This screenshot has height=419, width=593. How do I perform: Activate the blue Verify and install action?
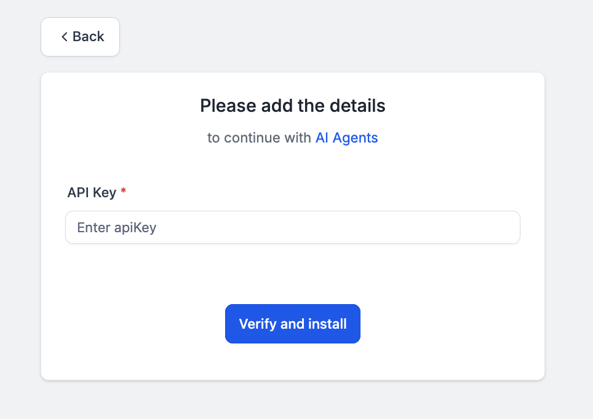pyautogui.click(x=292, y=324)
